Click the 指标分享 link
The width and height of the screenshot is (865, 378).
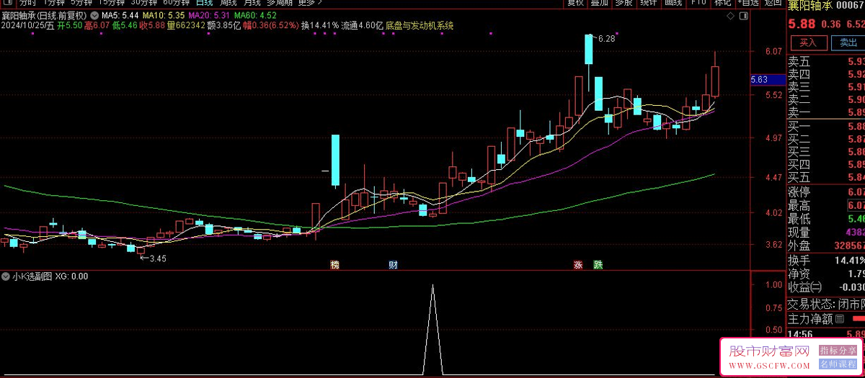(838, 350)
